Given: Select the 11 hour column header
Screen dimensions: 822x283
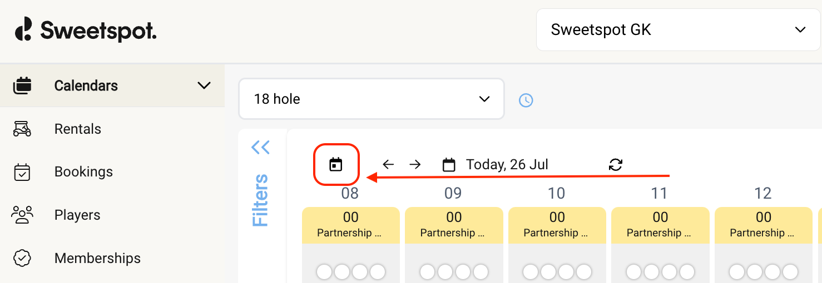Looking at the screenshot, I should [x=660, y=193].
